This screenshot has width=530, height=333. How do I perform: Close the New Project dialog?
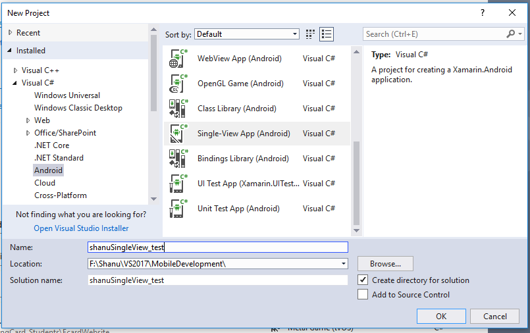[x=512, y=13]
